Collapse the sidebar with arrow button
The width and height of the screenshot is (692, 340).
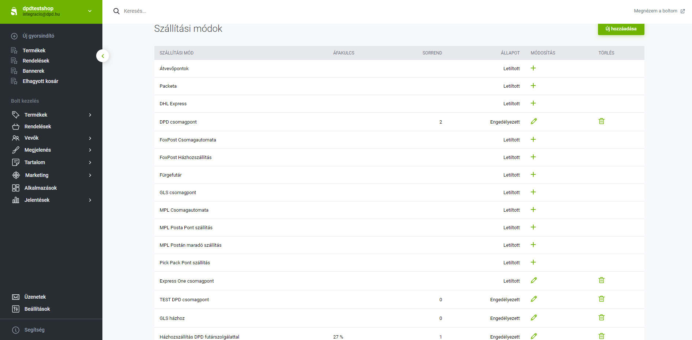pos(103,56)
